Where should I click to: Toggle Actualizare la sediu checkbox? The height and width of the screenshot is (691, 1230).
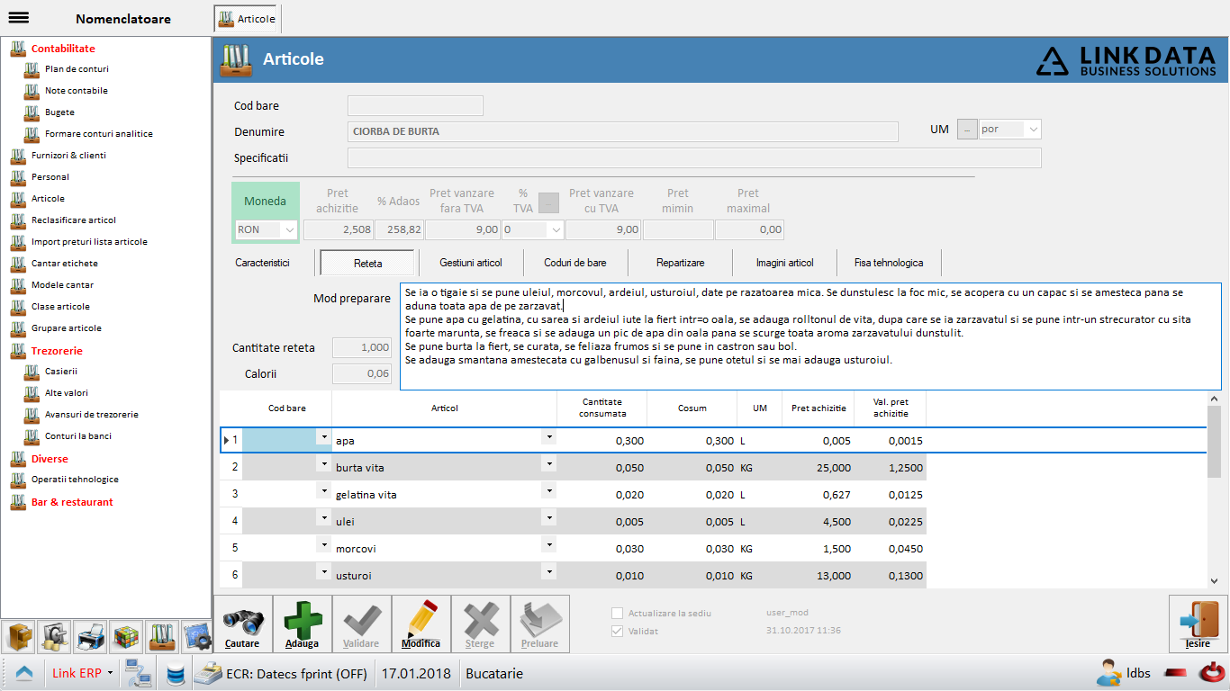(x=617, y=613)
